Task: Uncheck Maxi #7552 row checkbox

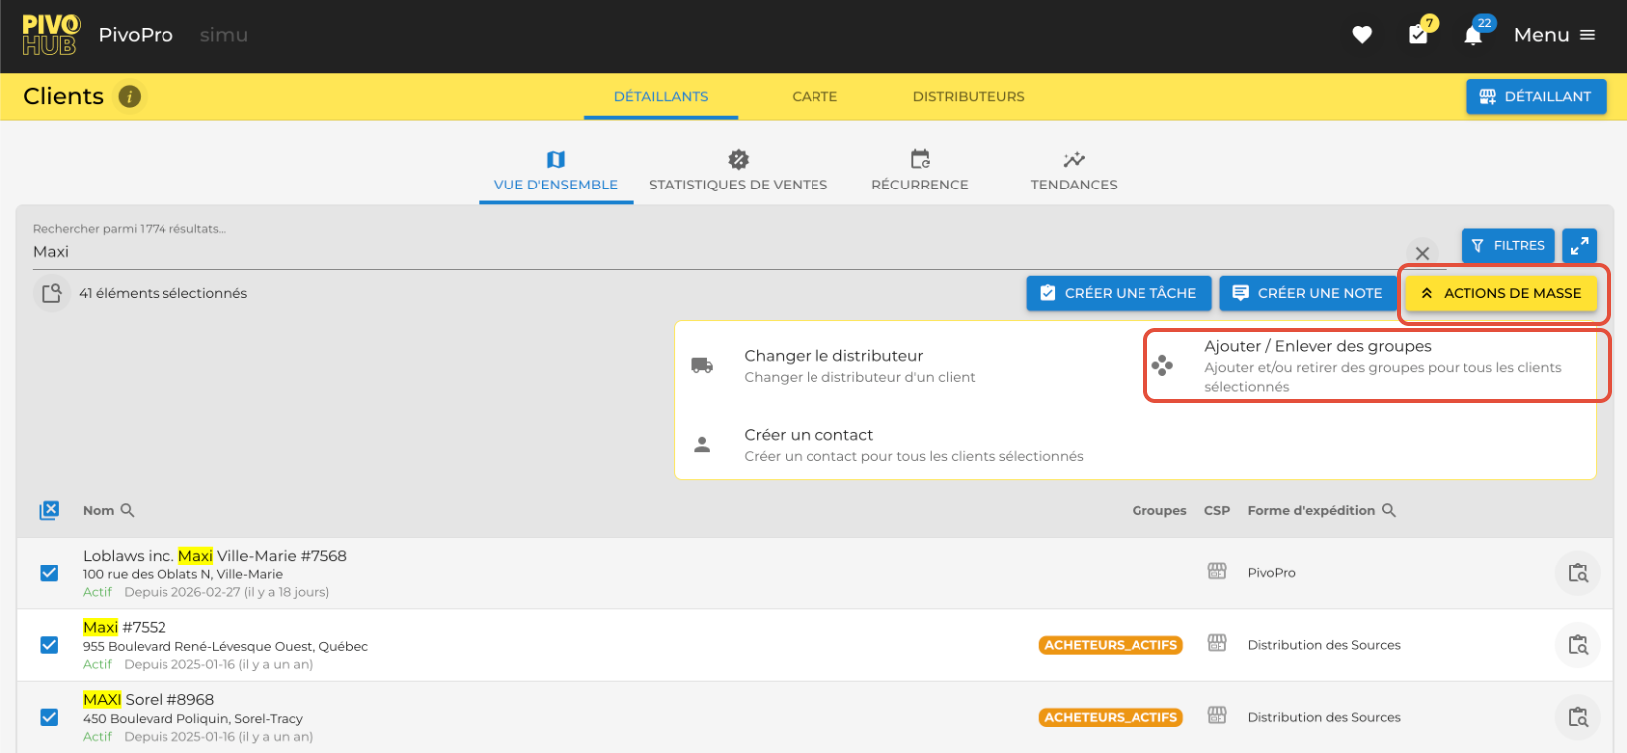Action: (49, 645)
